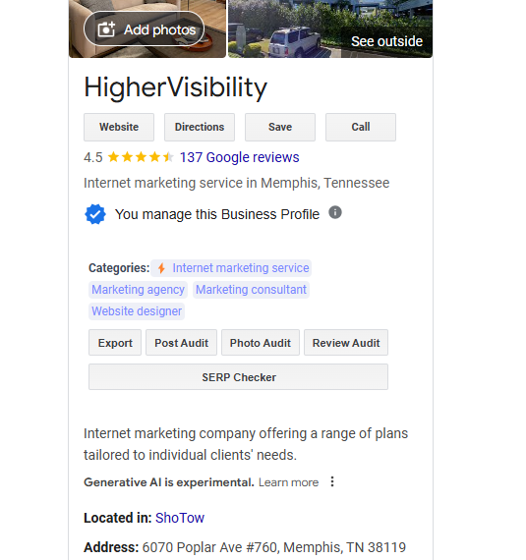This screenshot has width=526, height=560.
Task: Click the lightning bolt primary category icon
Action: point(161,268)
